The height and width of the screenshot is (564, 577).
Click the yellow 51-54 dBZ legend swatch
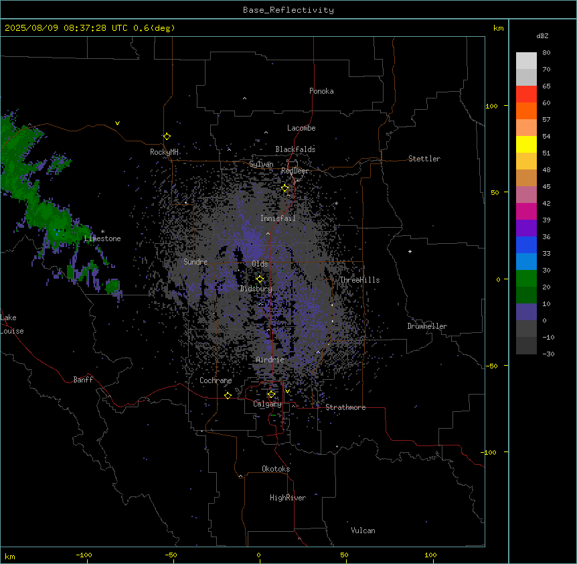point(526,144)
